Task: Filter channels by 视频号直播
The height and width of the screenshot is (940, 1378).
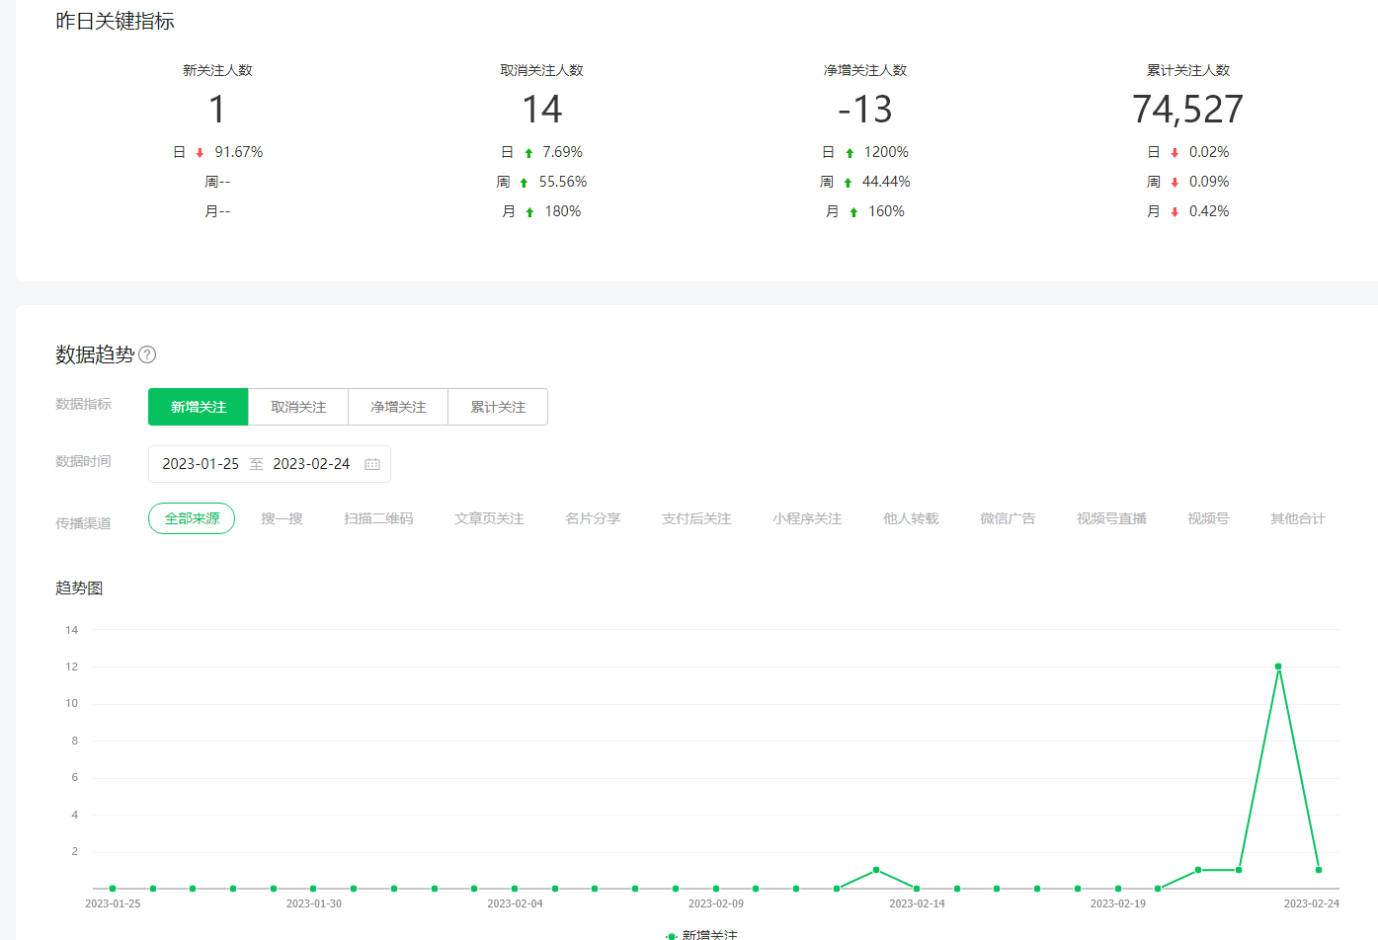Action: (1111, 518)
